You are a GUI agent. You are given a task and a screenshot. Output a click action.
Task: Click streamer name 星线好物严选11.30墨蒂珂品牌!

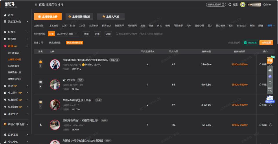tap(80, 120)
